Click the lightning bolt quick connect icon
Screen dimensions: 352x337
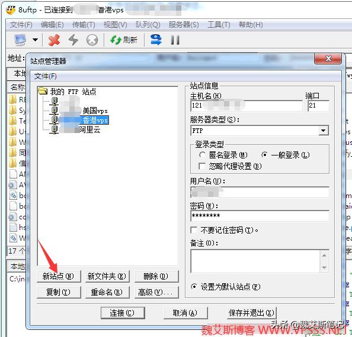(73, 40)
